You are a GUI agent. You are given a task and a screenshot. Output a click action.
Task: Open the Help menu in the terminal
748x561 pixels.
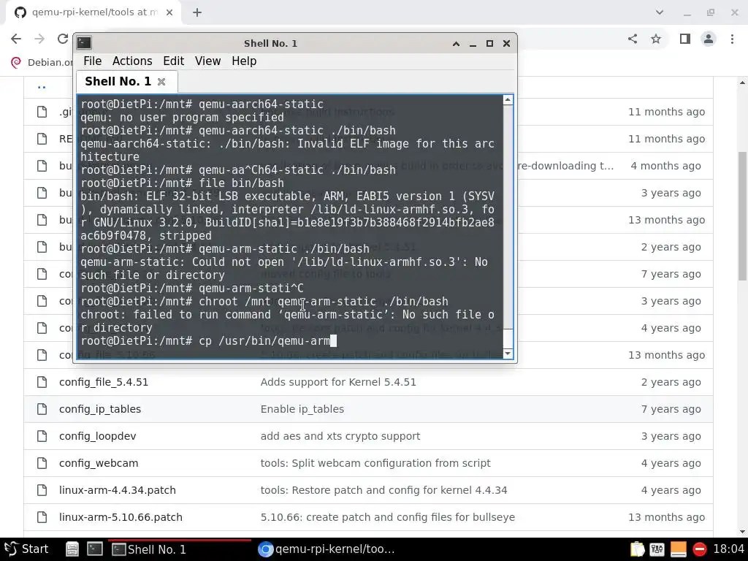click(244, 61)
